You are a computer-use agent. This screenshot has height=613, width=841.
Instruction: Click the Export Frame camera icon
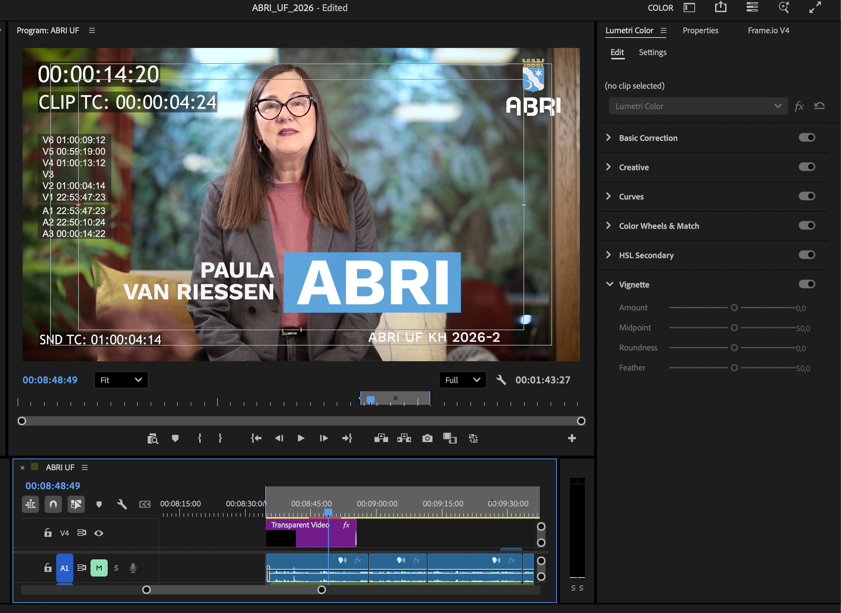[427, 438]
